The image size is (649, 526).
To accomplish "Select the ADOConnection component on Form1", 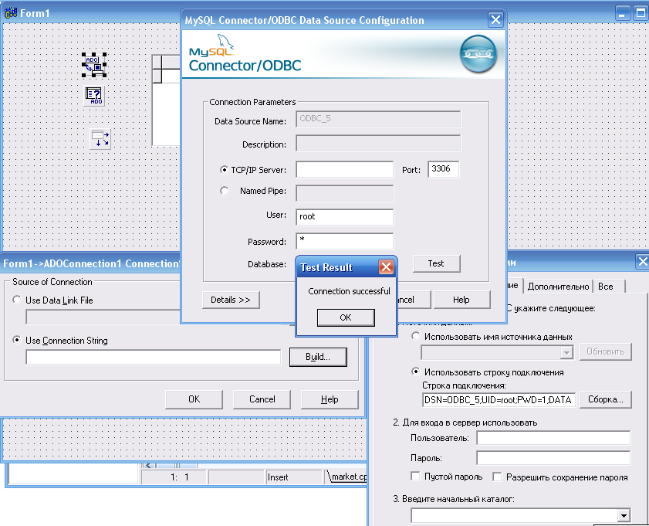I will tap(94, 65).
